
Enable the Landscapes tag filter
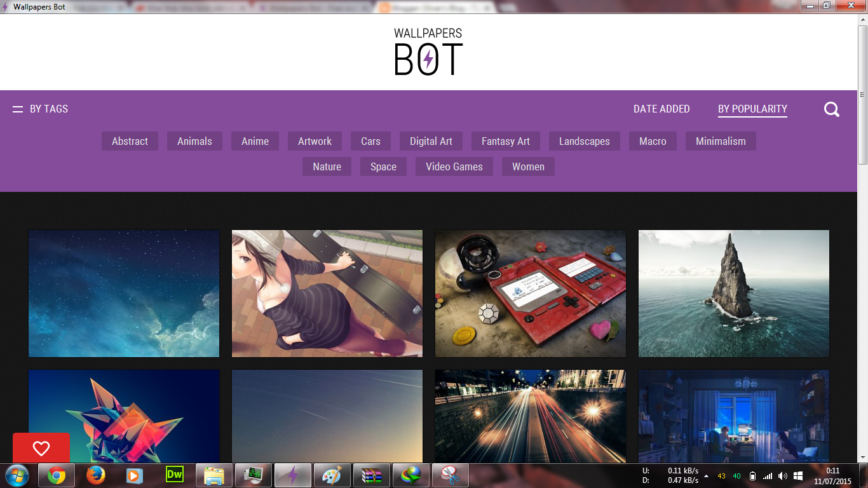coord(584,141)
